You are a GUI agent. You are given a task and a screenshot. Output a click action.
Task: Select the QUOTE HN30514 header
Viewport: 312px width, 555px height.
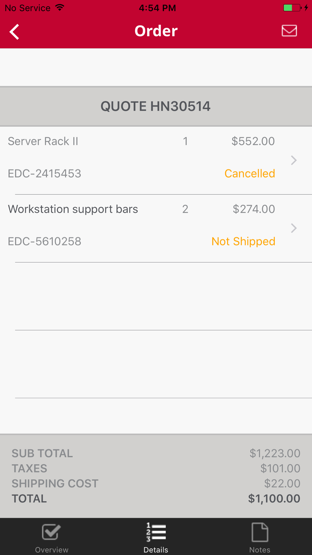(x=156, y=106)
